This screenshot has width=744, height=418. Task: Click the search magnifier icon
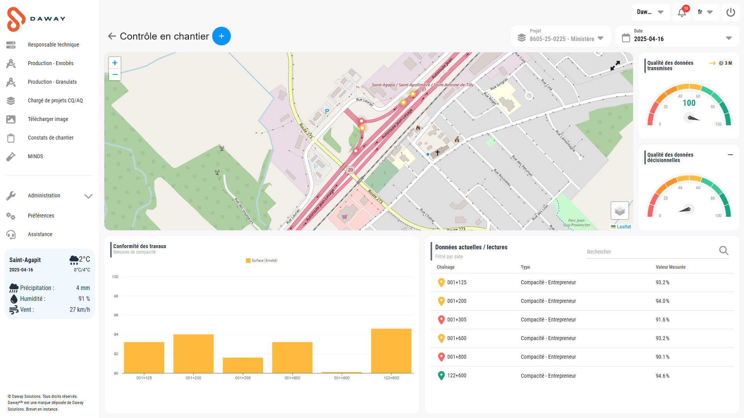723,251
